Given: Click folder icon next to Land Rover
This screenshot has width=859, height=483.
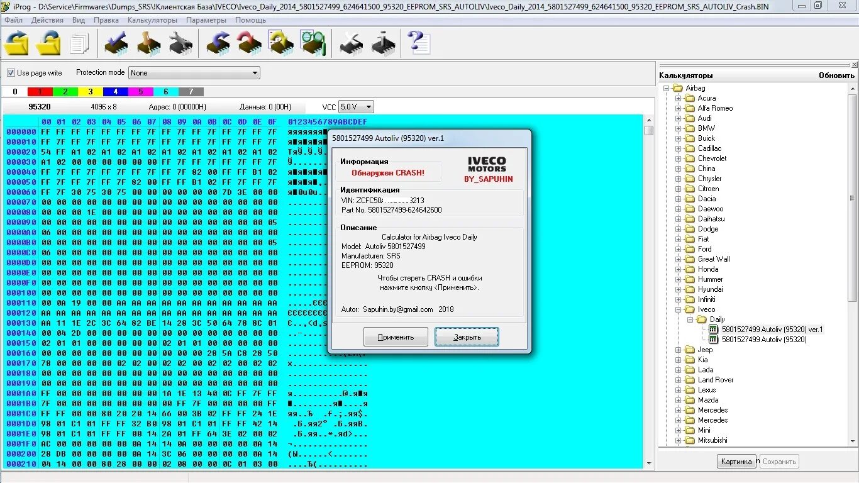Looking at the screenshot, I should pos(690,380).
